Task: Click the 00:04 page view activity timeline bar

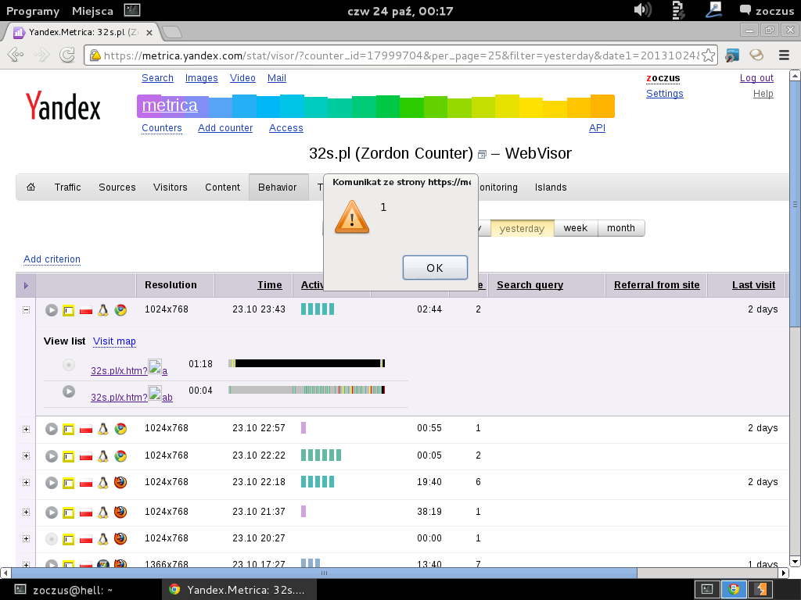Action: (x=307, y=390)
